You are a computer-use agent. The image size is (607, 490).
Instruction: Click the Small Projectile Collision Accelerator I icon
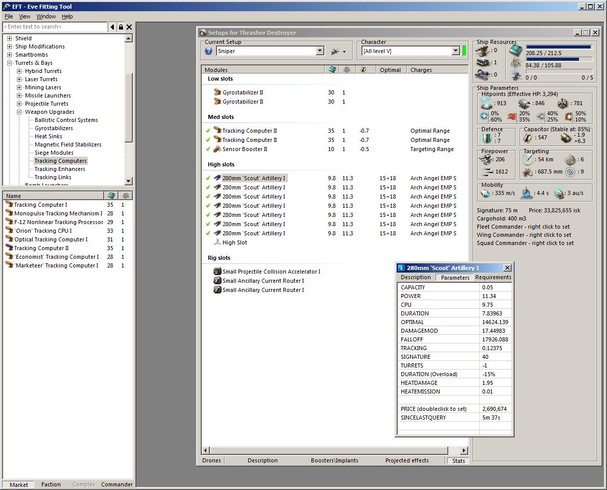pos(217,272)
